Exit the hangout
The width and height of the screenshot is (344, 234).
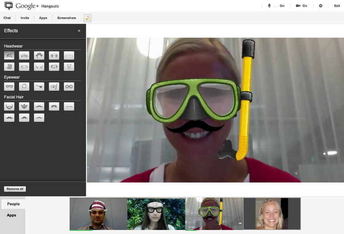337,6
